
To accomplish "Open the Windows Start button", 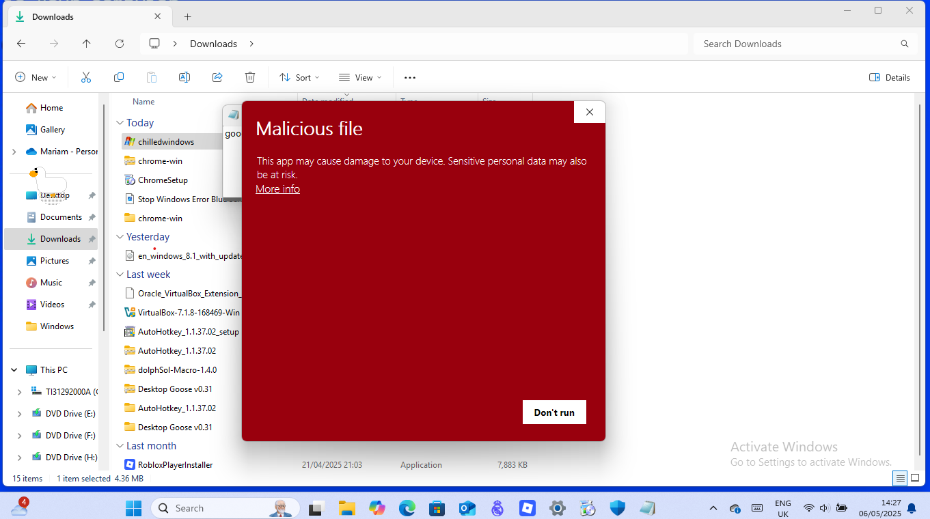I will click(x=133, y=508).
